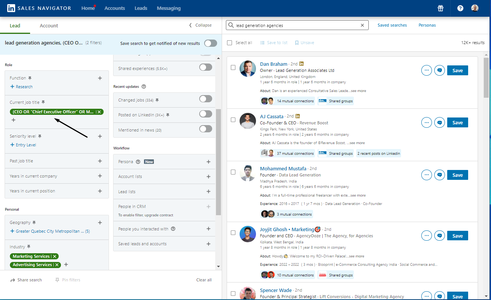Image resolution: width=491 pixels, height=300 pixels.
Task: Click the Sales Navigator logo
Action: click(x=38, y=8)
